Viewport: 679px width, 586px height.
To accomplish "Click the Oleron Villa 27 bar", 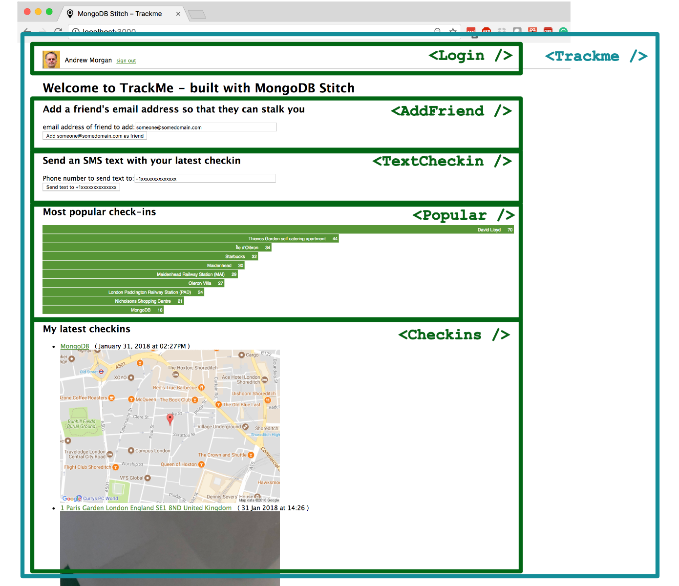I will 133,283.
